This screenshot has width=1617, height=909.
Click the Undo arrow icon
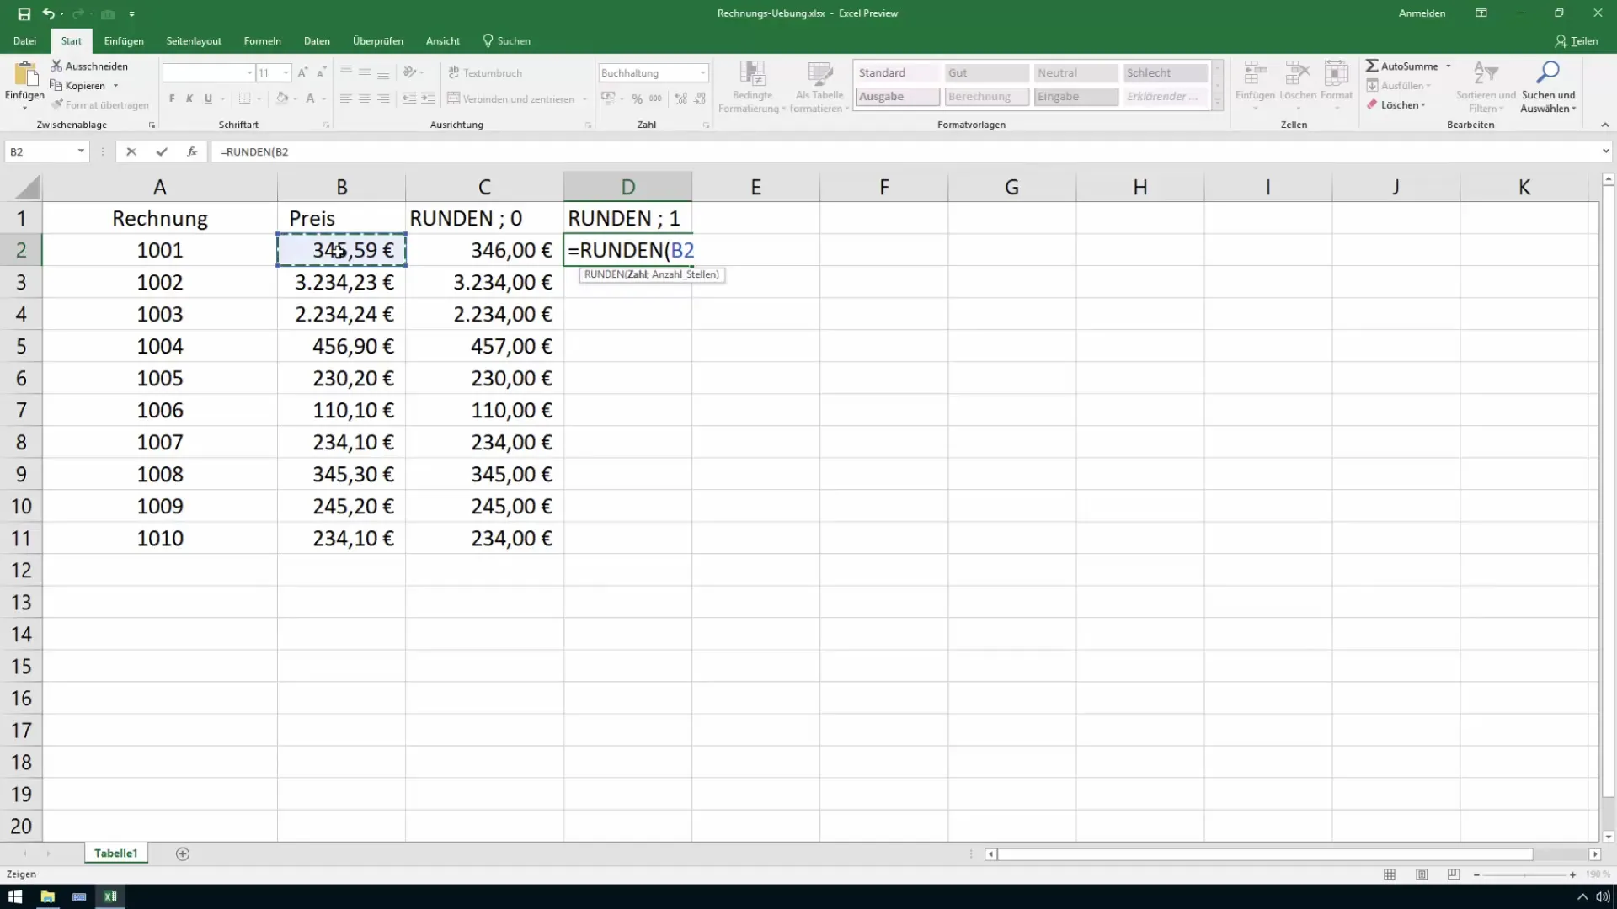pyautogui.click(x=49, y=13)
